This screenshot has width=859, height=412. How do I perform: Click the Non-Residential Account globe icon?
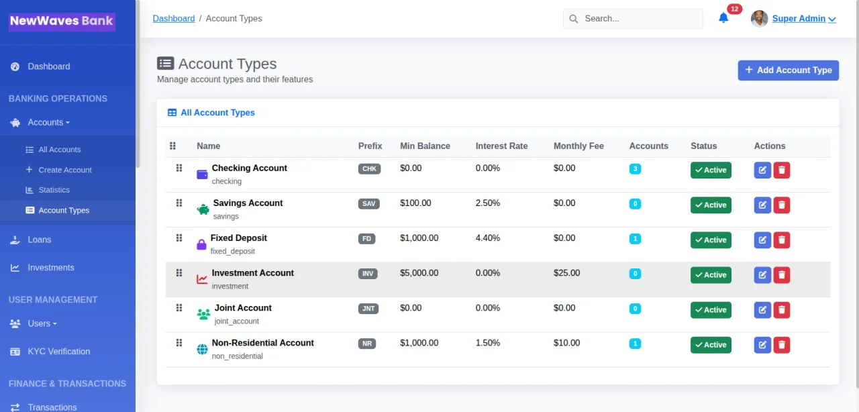point(202,349)
